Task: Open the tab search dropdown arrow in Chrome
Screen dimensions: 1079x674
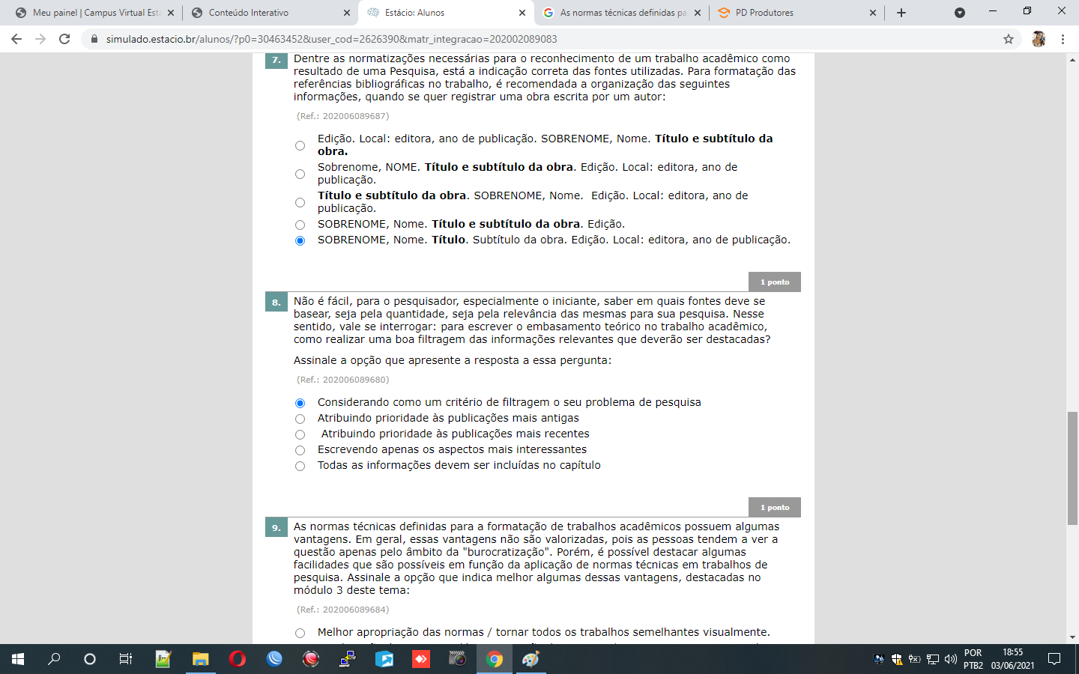Action: point(960,13)
